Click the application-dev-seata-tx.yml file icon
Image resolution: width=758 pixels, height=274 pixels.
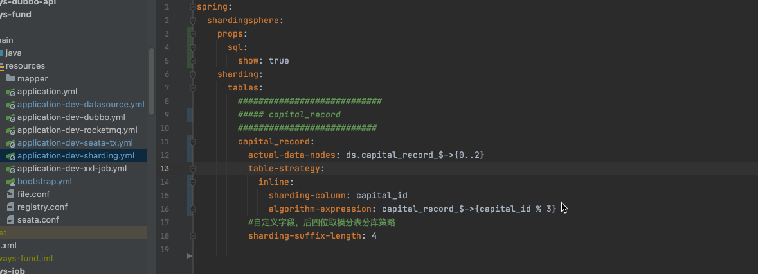pyautogui.click(x=10, y=143)
